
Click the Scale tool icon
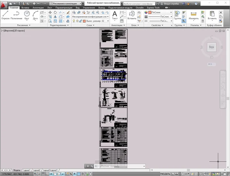click(55, 21)
